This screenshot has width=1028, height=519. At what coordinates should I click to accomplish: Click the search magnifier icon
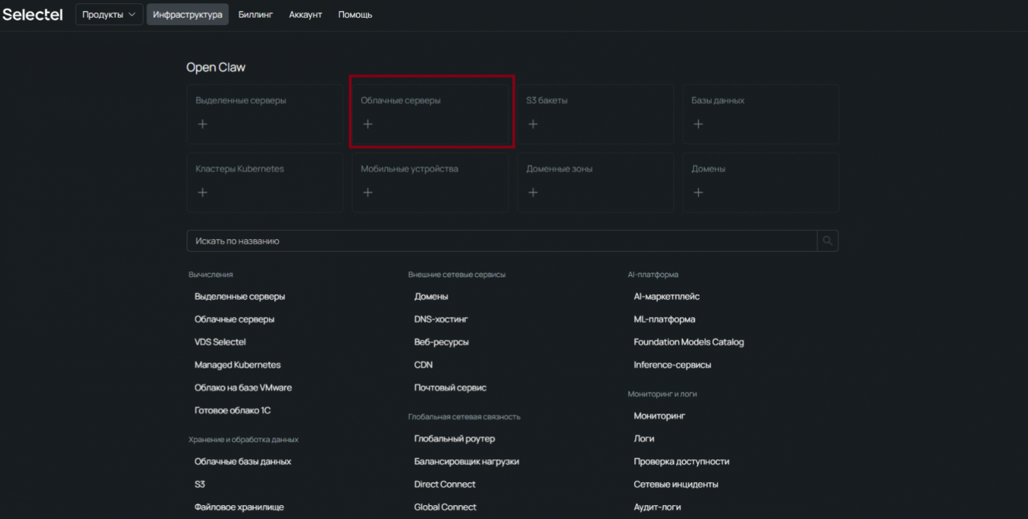coord(828,240)
